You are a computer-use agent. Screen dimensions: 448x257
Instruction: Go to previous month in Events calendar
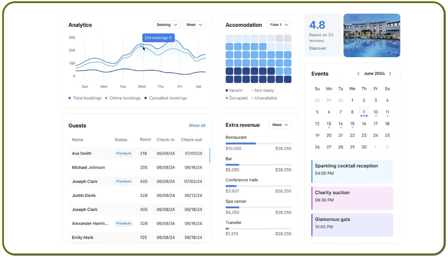click(x=358, y=74)
